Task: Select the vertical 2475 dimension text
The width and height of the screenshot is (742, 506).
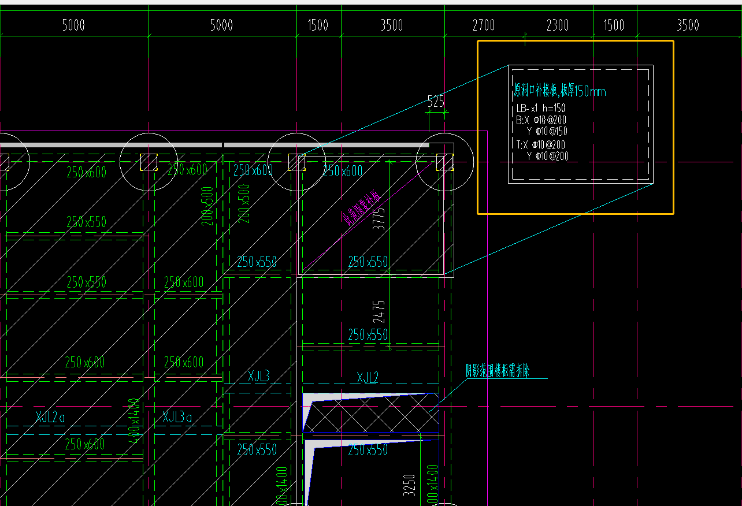Action: click(379, 311)
